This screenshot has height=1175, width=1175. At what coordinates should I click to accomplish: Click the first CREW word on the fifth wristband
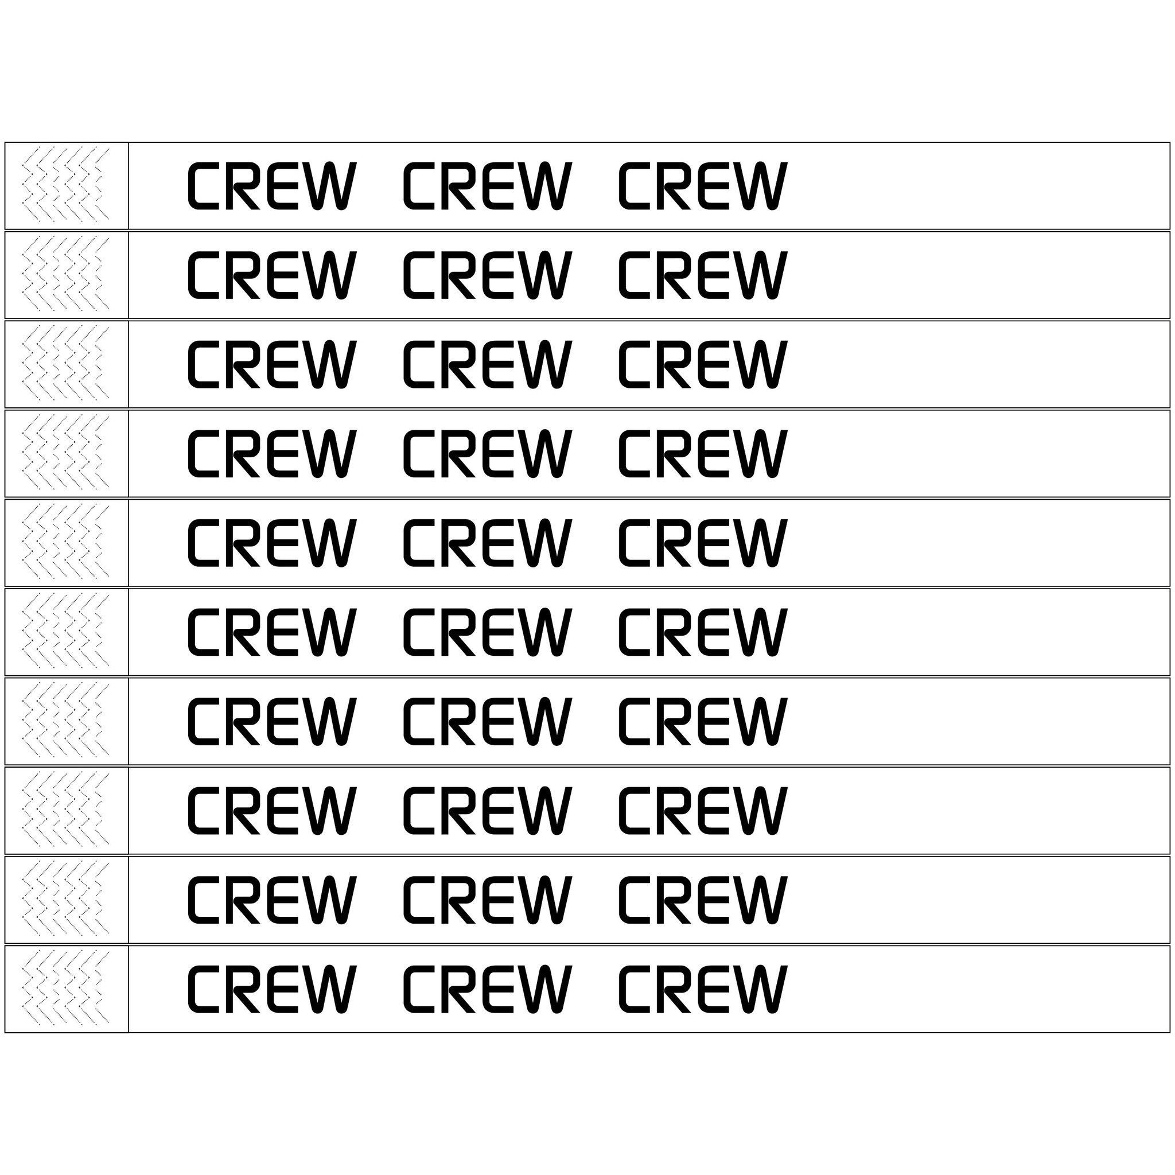[271, 543]
